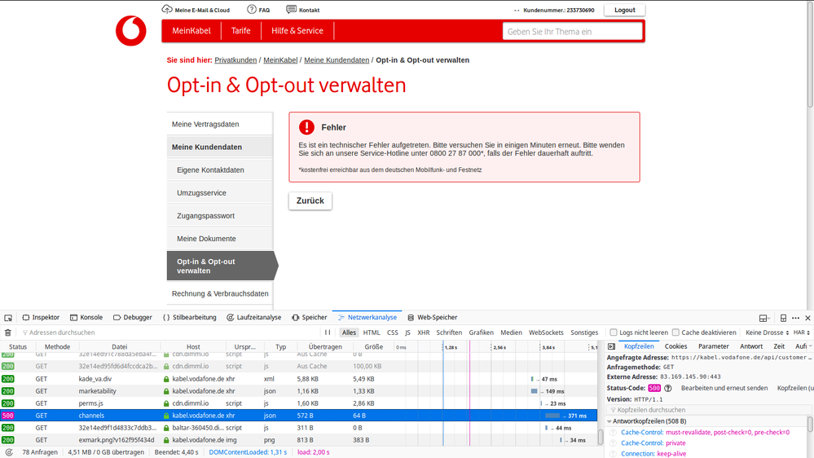Viewport: 814px width, 458px height.
Task: Collapse the request details pane icon
Action: [612, 346]
